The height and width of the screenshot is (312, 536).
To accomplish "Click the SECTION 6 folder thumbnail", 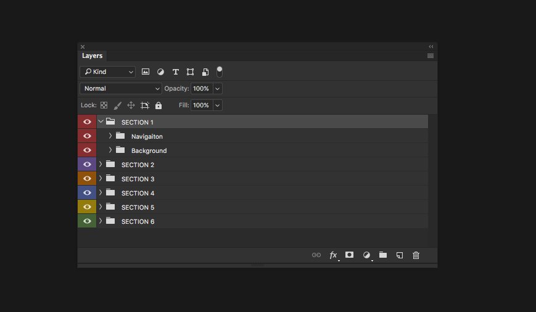I will (110, 221).
